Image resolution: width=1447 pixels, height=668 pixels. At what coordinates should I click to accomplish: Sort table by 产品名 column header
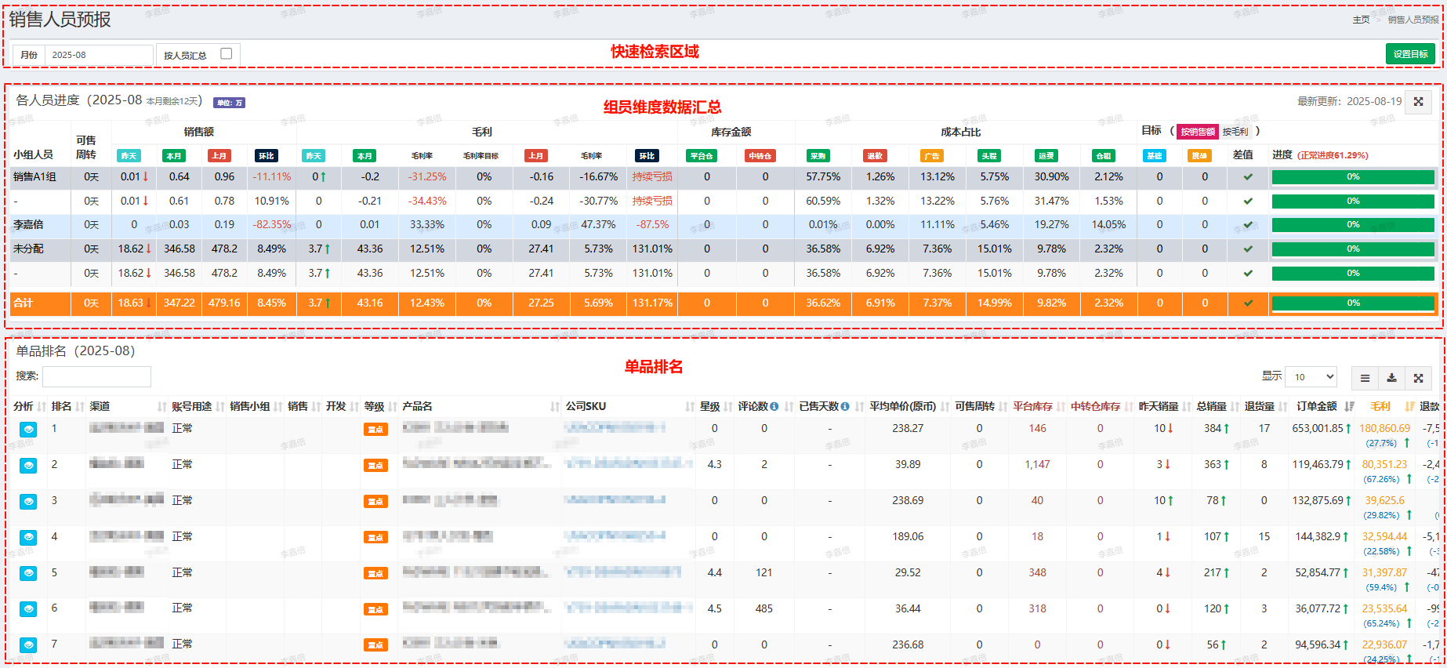click(x=418, y=407)
